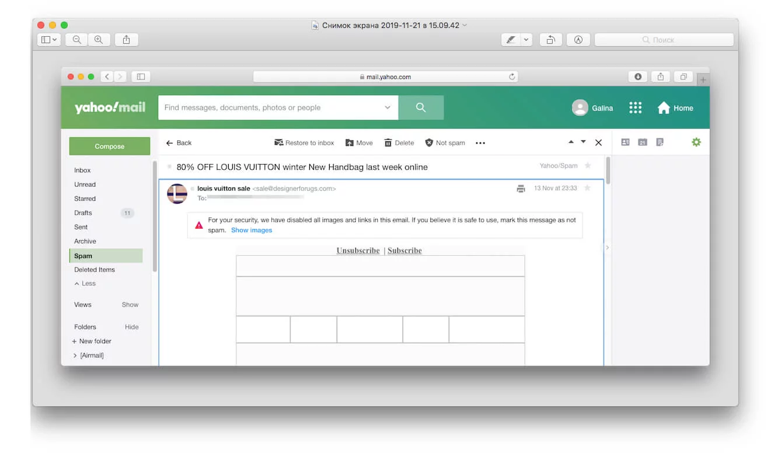The height and width of the screenshot is (453, 771).
Task: Delete the current spam email
Action: (x=399, y=142)
